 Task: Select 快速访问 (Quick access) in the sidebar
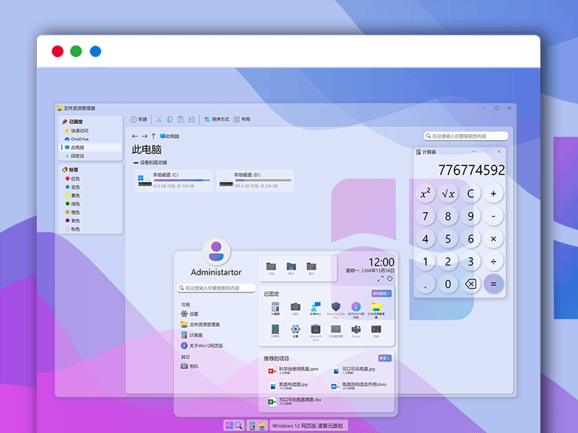pyautogui.click(x=90, y=131)
